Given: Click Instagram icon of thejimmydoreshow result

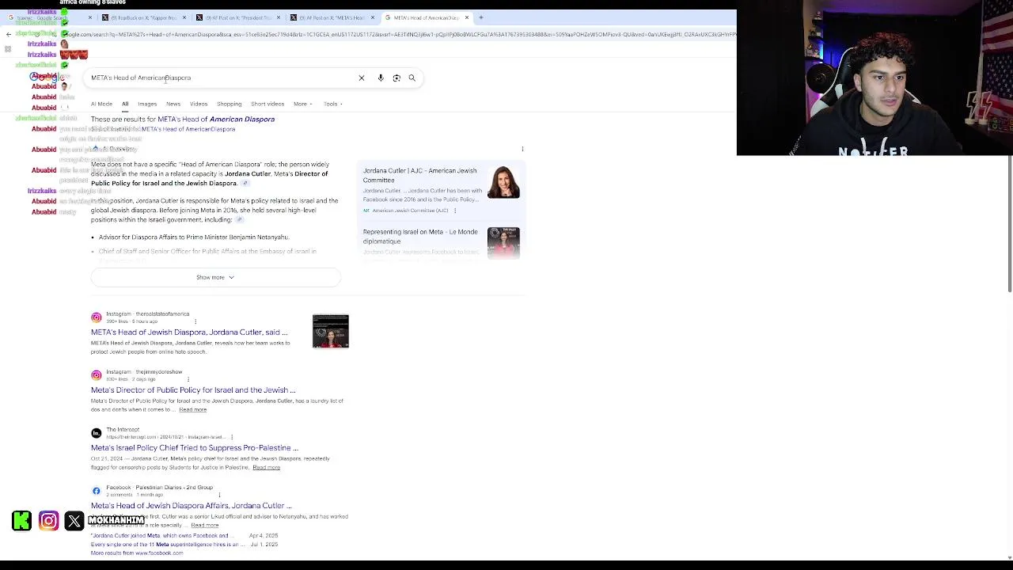Looking at the screenshot, I should click(97, 375).
